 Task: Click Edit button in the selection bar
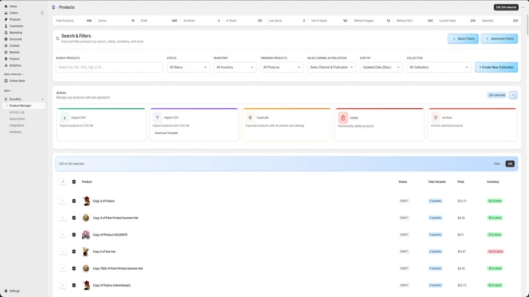point(510,164)
